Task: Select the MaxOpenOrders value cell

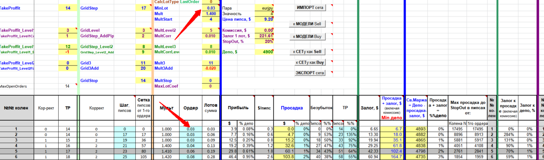Action: point(67,86)
